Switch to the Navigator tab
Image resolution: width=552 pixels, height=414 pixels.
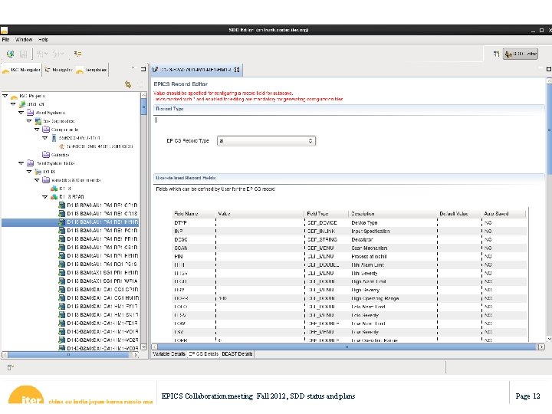point(58,70)
